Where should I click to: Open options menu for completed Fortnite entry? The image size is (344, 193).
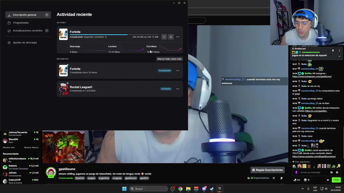[178, 70]
